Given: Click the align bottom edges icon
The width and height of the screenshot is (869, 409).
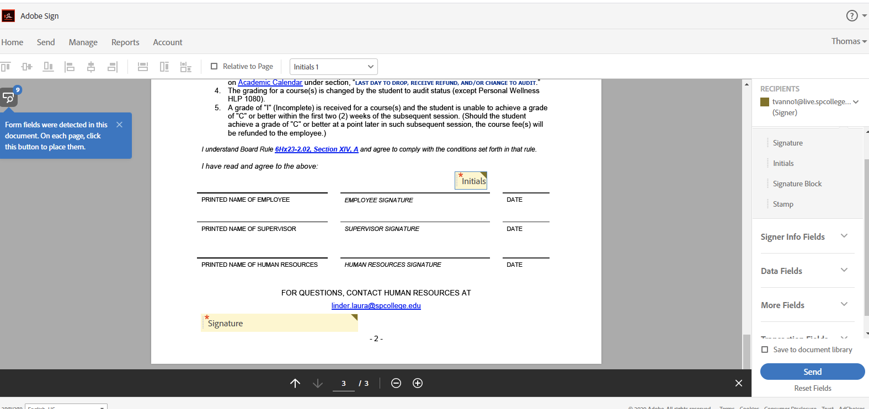Looking at the screenshot, I should (49, 67).
